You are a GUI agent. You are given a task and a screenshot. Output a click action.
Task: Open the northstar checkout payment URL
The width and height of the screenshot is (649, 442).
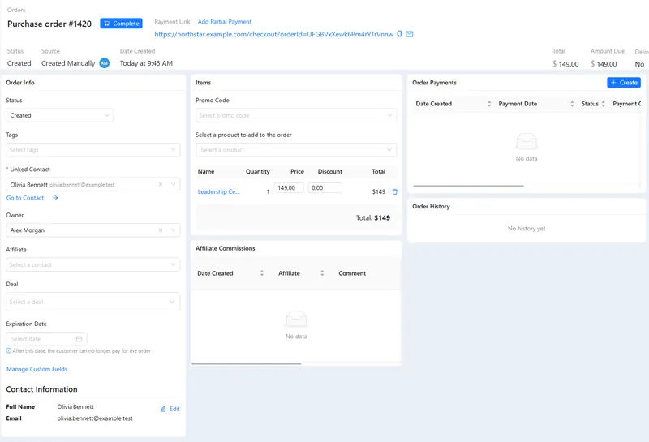pyautogui.click(x=273, y=34)
